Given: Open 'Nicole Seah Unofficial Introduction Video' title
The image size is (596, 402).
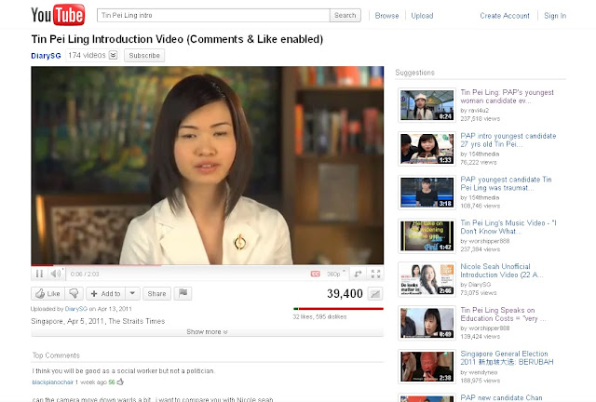Looking at the screenshot, I should pos(502,271).
